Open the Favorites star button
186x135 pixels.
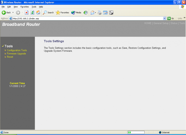point(62,13)
